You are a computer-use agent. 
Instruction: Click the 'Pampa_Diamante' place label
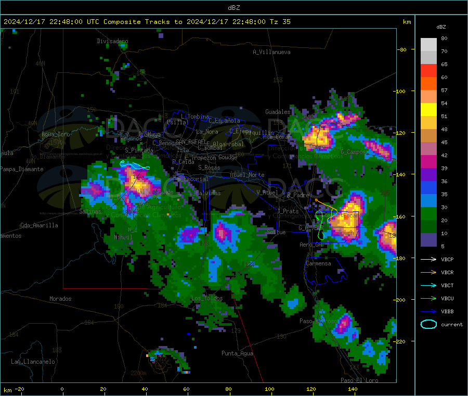click(21, 169)
